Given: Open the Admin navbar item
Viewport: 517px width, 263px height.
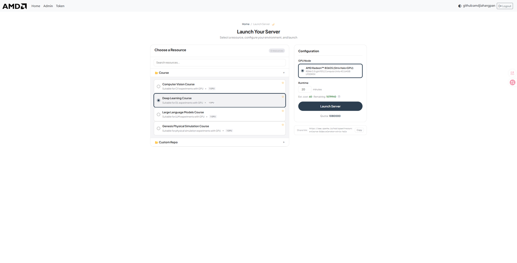Looking at the screenshot, I should click(x=48, y=6).
